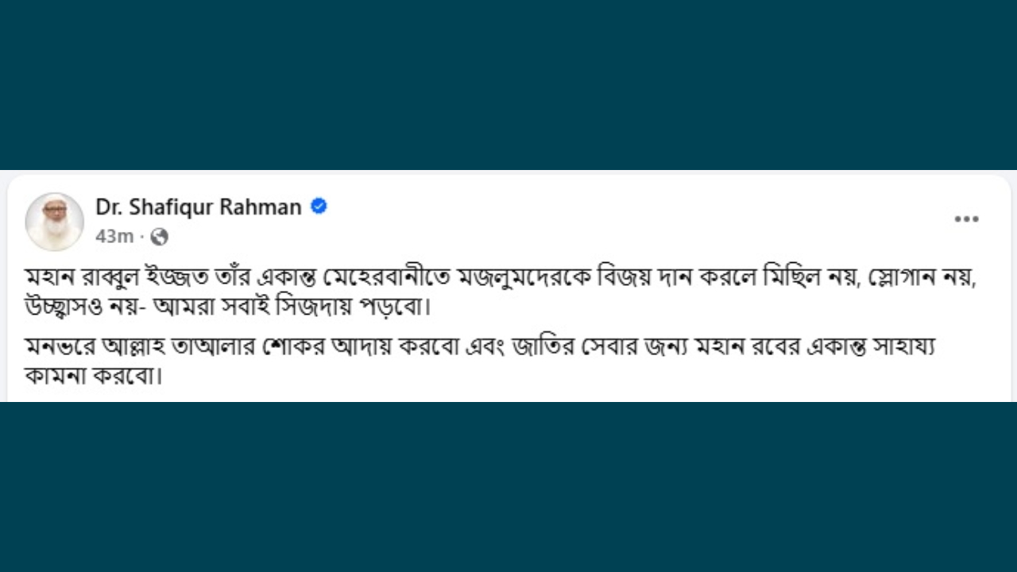Click the "Dr." prefix in the author name
This screenshot has height=572, width=1017.
(107, 207)
